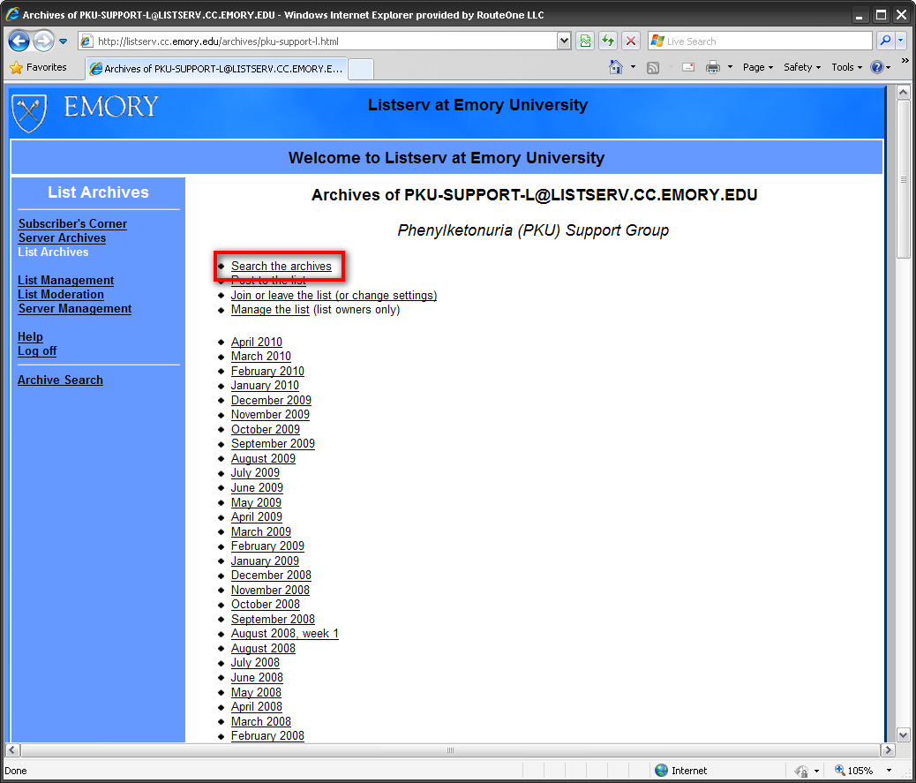Screen dimensions: 916x783
Task: Show hidden command bar items chevron
Action: (x=905, y=61)
